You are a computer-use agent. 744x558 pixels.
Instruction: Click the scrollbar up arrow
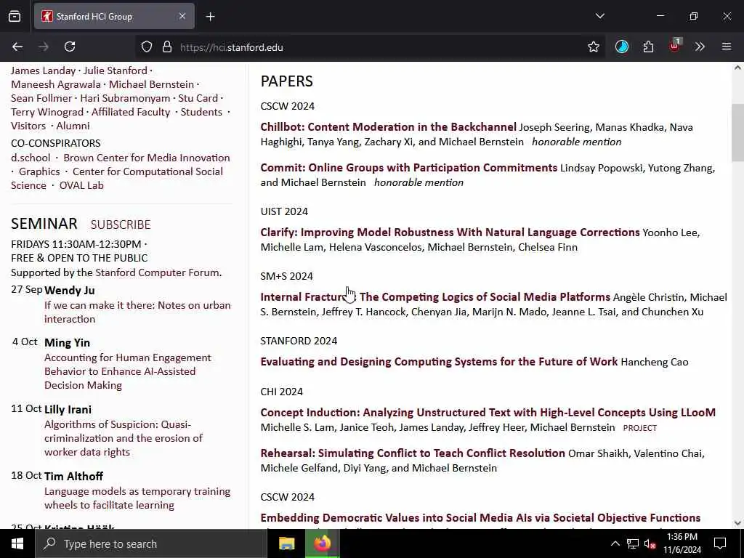[737, 68]
